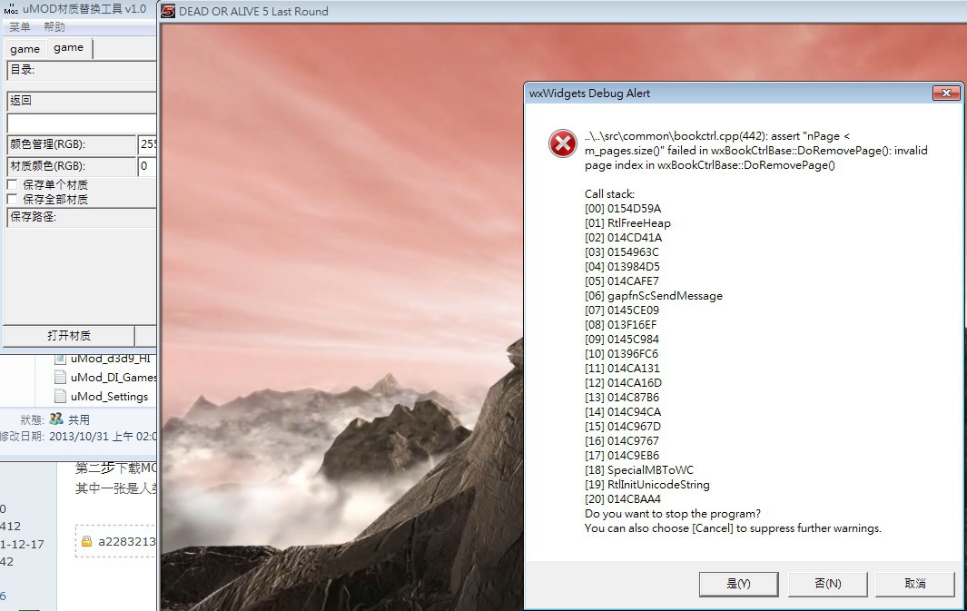Open the 菜单 menu
The height and width of the screenshot is (611, 967).
click(x=20, y=27)
